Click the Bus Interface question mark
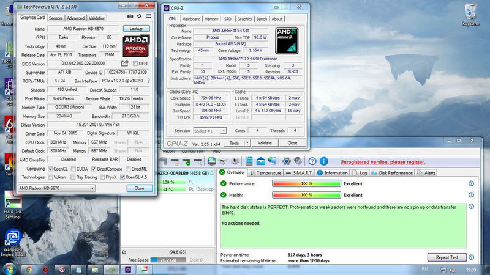The height and width of the screenshot is (275, 490). tap(148, 81)
